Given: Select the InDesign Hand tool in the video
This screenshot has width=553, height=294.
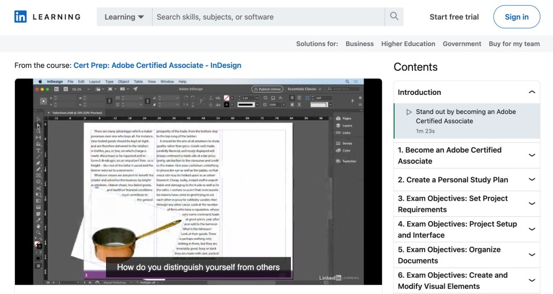Looking at the screenshot, I should pyautogui.click(x=39, y=227).
